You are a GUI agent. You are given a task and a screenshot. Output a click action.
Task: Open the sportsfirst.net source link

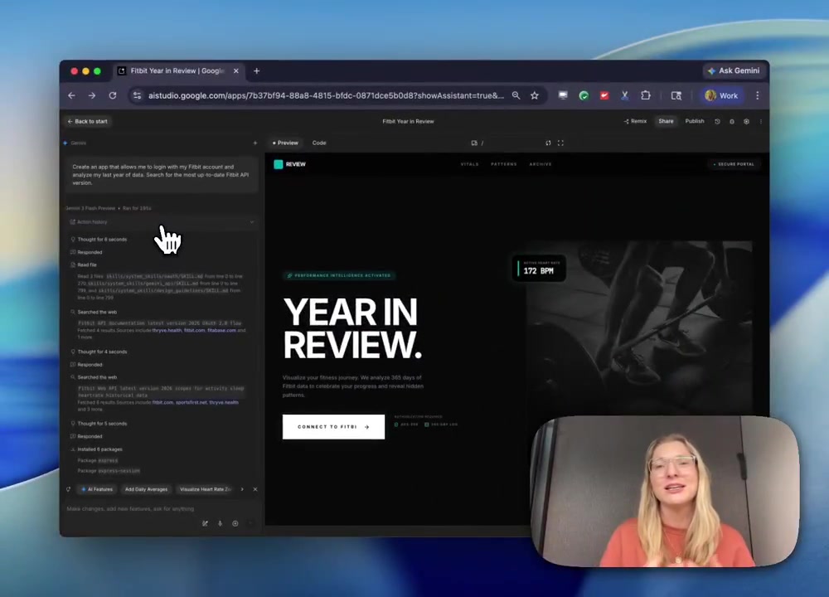point(191,402)
